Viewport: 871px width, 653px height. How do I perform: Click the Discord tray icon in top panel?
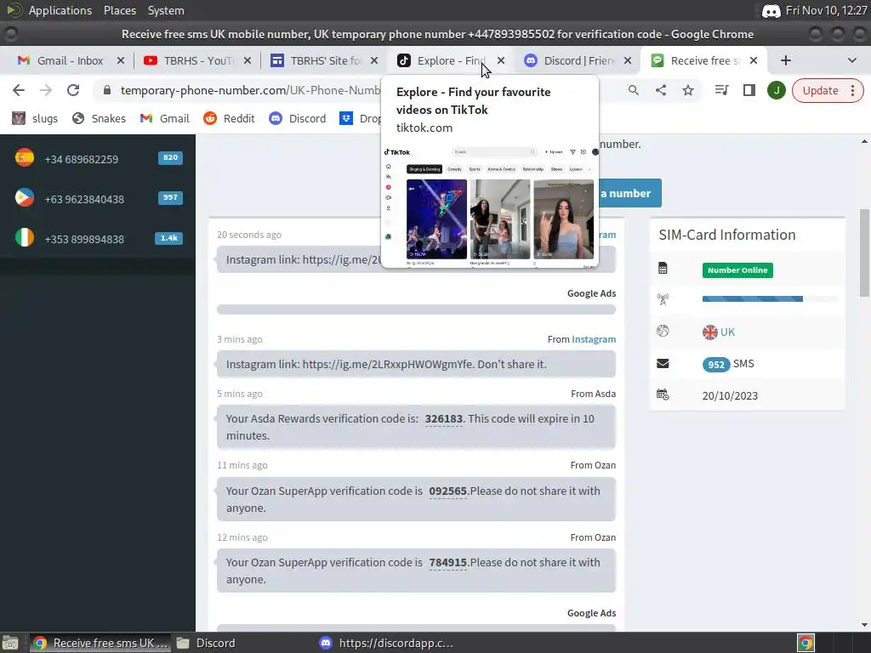(x=771, y=10)
